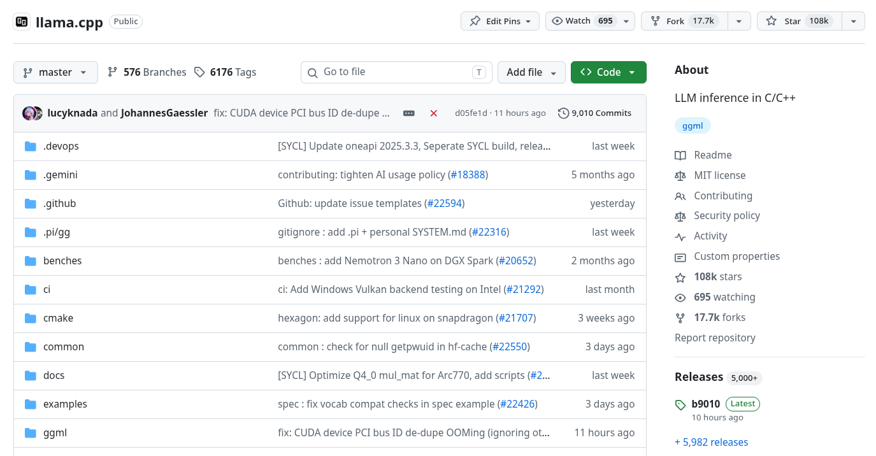Open the Security policy link
The height and width of the screenshot is (456, 876).
click(x=727, y=216)
